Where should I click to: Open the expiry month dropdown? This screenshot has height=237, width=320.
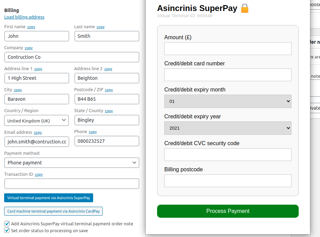tap(228, 101)
